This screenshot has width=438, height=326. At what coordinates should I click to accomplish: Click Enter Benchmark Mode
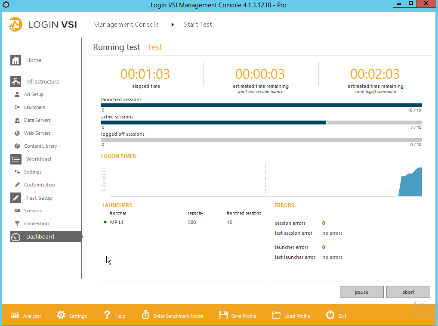tap(173, 315)
